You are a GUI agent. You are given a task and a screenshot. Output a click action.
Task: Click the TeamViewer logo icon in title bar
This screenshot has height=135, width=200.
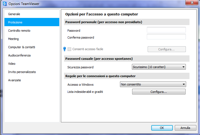tap(5, 4)
